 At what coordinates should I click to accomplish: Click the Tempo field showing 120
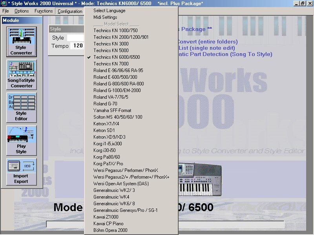click(77, 46)
